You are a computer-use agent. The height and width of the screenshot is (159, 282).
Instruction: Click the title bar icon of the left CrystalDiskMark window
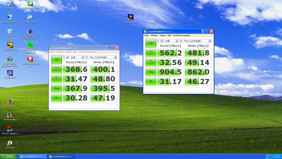[51, 48]
